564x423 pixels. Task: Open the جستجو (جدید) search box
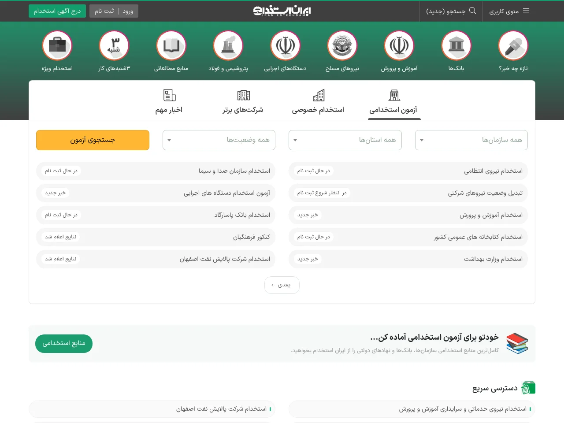point(451,11)
